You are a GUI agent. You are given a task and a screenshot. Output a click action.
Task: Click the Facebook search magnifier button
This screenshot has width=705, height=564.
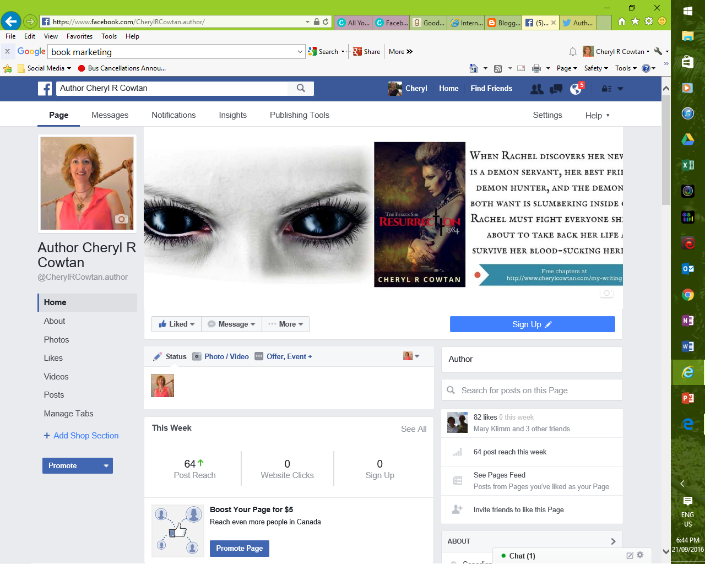pos(301,88)
